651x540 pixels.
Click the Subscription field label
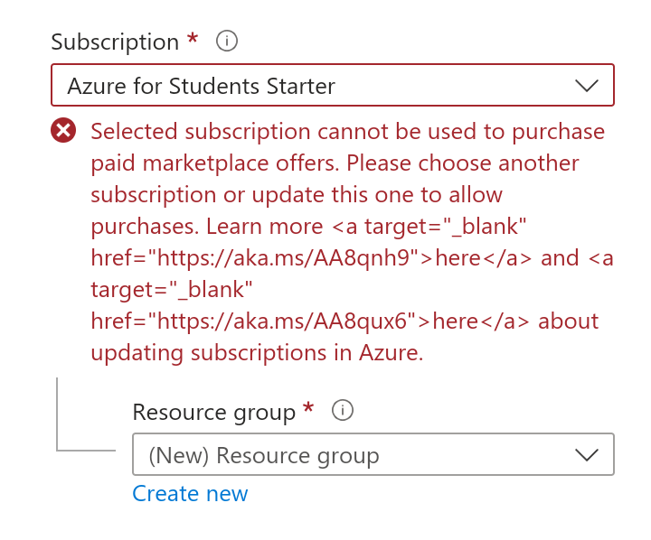click(115, 42)
